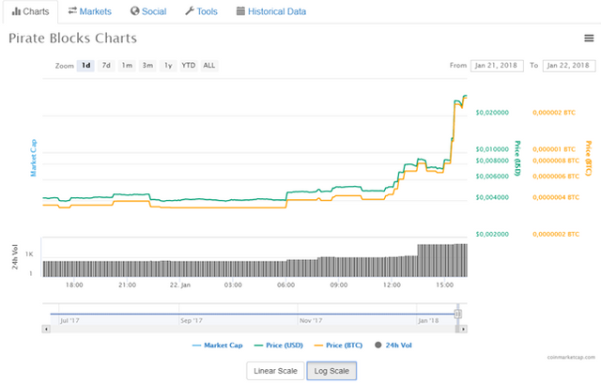Click the 0.000001 BTC axis label
The width and height of the screenshot is (601, 384).
[554, 149]
